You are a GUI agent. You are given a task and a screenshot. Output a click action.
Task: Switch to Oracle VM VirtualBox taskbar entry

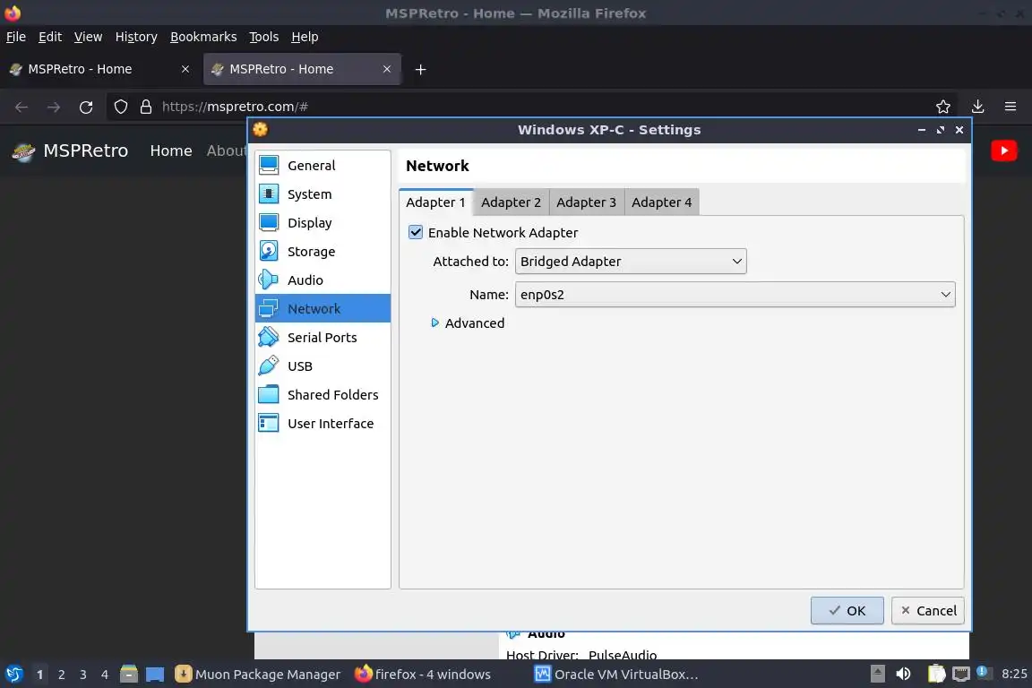[616, 675]
